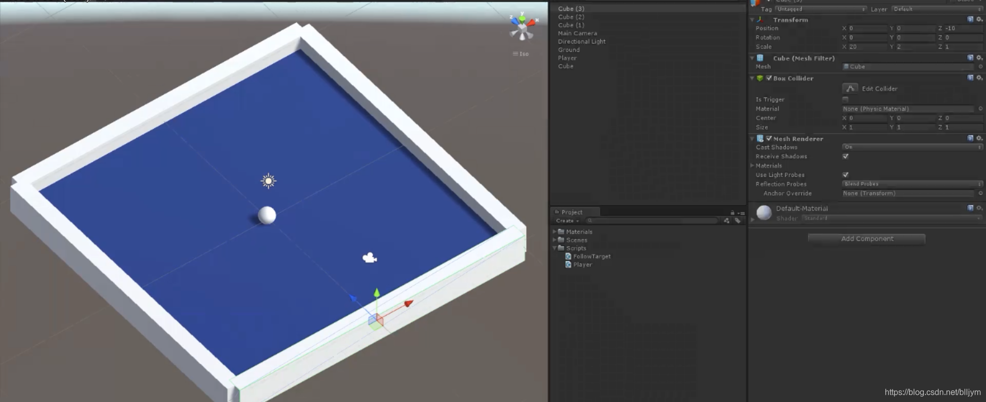Open Mesh Filter help reference icon
The image size is (986, 402).
coord(970,58)
